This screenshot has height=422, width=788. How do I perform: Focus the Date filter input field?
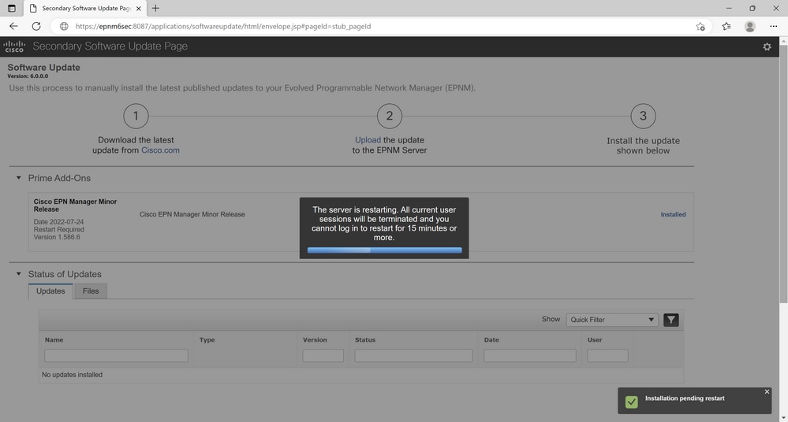click(x=530, y=356)
